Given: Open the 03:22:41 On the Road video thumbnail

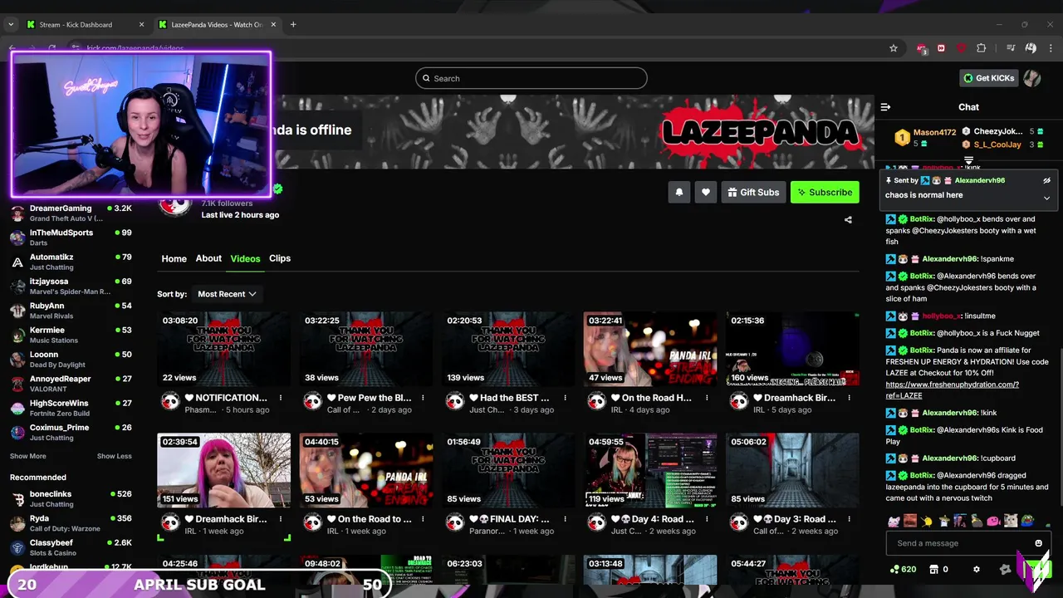Looking at the screenshot, I should coord(650,349).
